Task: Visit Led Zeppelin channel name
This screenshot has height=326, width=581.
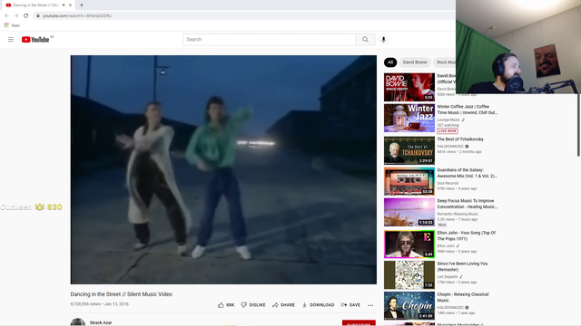Action: coord(448,277)
